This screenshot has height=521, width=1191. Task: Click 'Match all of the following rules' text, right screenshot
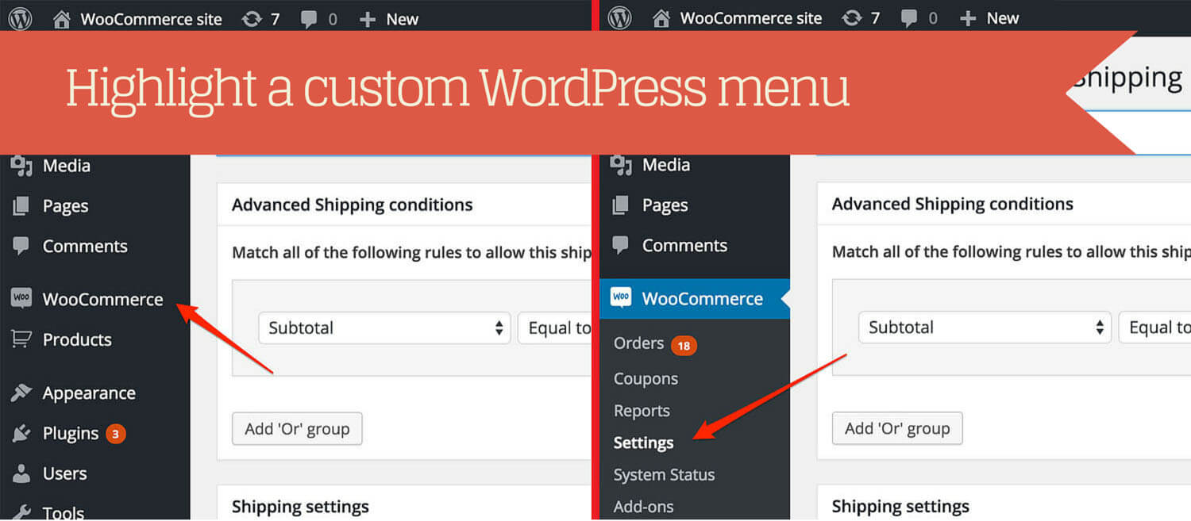point(1011,251)
